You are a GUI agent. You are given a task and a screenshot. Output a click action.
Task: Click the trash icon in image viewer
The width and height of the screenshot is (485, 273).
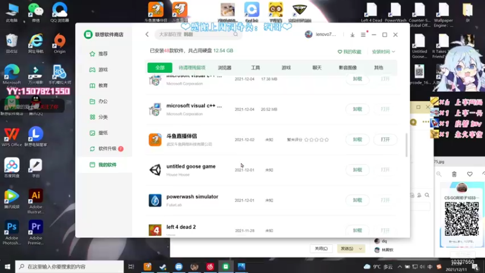pos(454,174)
